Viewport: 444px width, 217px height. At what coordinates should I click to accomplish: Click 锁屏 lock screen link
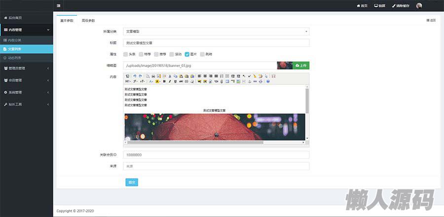click(380, 5)
